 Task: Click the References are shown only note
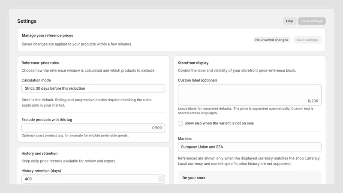249,161
